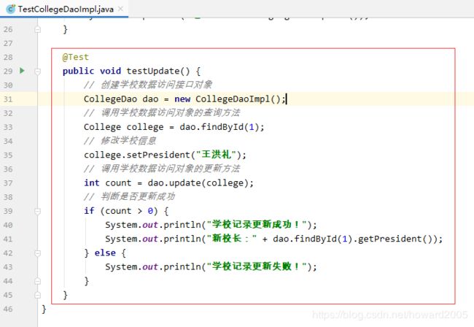The width and height of the screenshot is (474, 327).
Task: Click getPresident() call on line 41
Action: (x=395, y=239)
